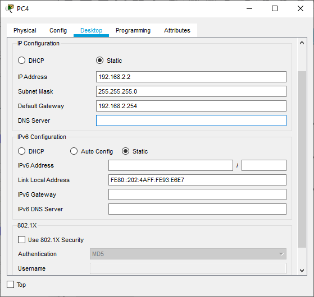
Task: Enable Use 802.1X Security checkbox
Action: [x=22, y=239]
